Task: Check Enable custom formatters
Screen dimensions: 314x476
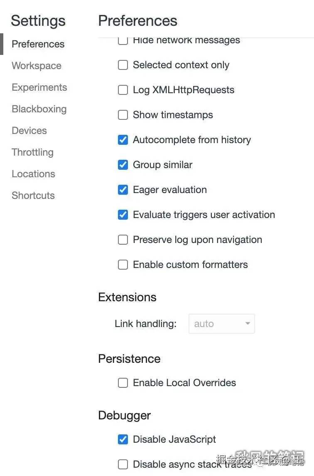Action: [x=123, y=265]
